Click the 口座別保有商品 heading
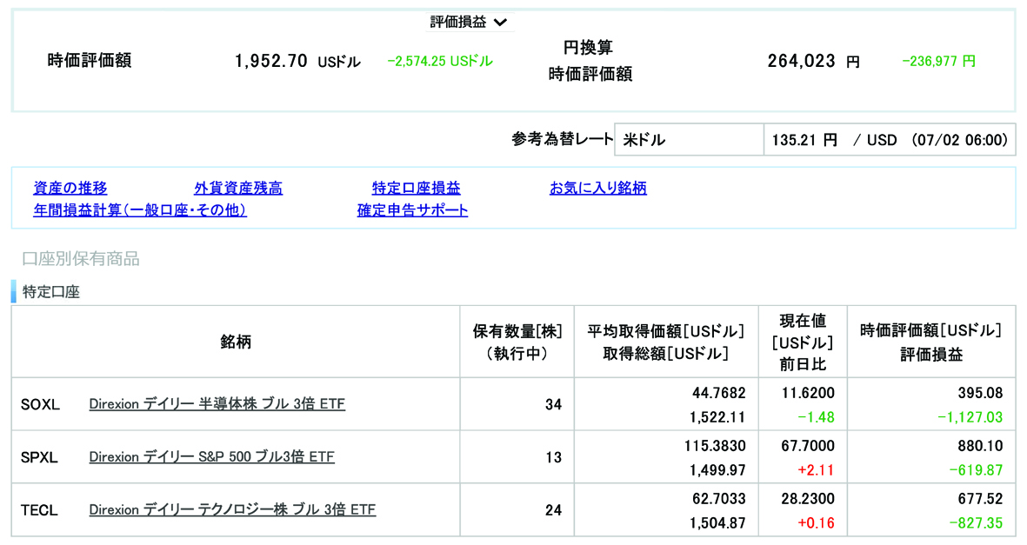1027x545 pixels. (x=81, y=259)
